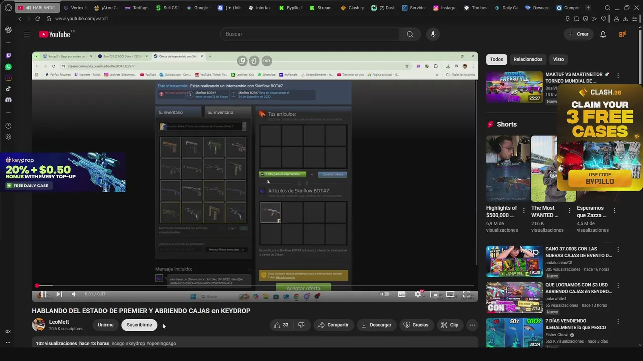
Task: Open WhatsApp in Opera sidebar
Action: click(x=8, y=67)
